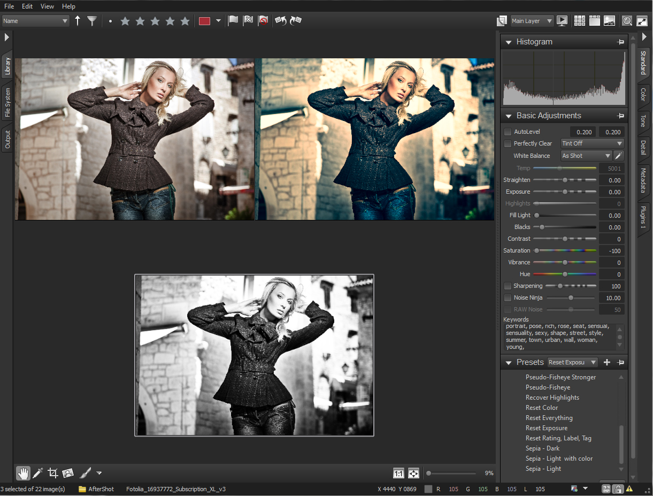Image resolution: width=653 pixels, height=496 pixels.
Task: Open the Main Layer dropdown
Action: 532,21
